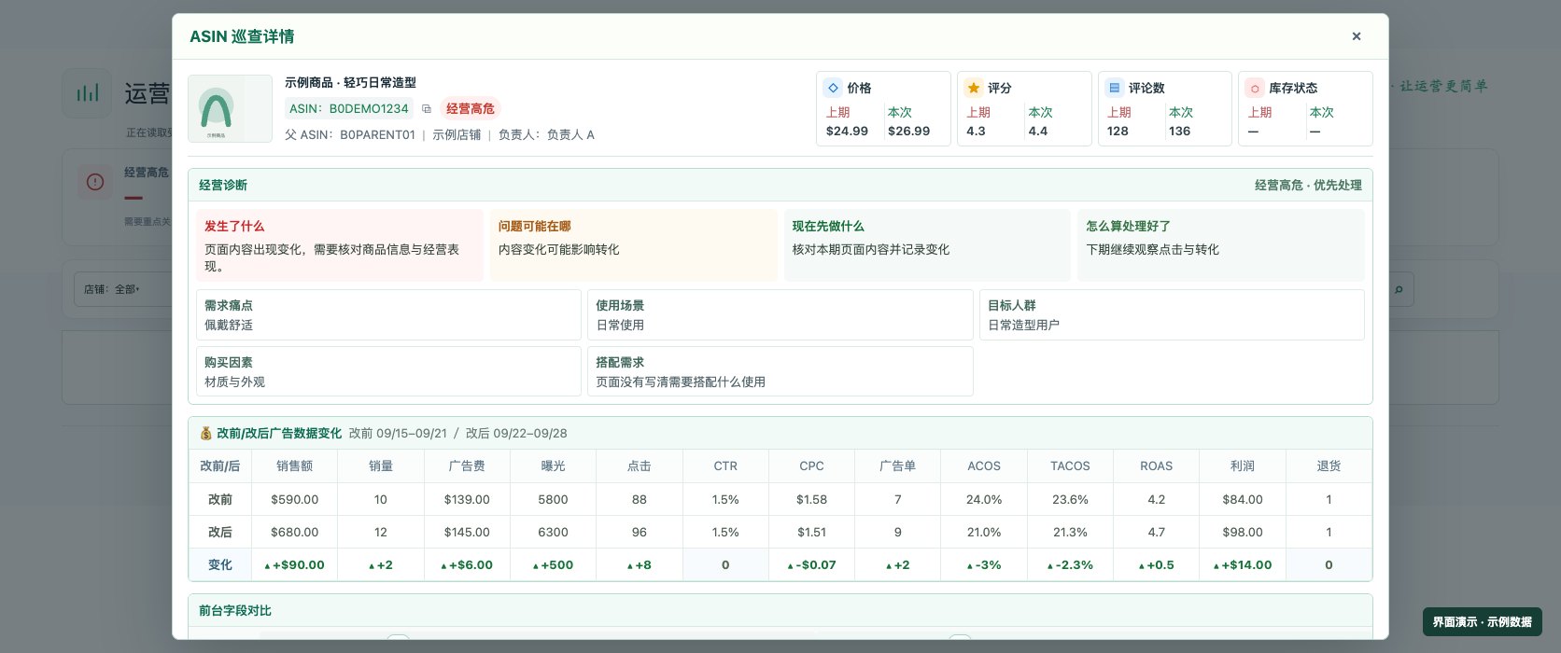Select the 问题可能在哪 diagnosis card
The height and width of the screenshot is (653, 1561).
point(634,245)
